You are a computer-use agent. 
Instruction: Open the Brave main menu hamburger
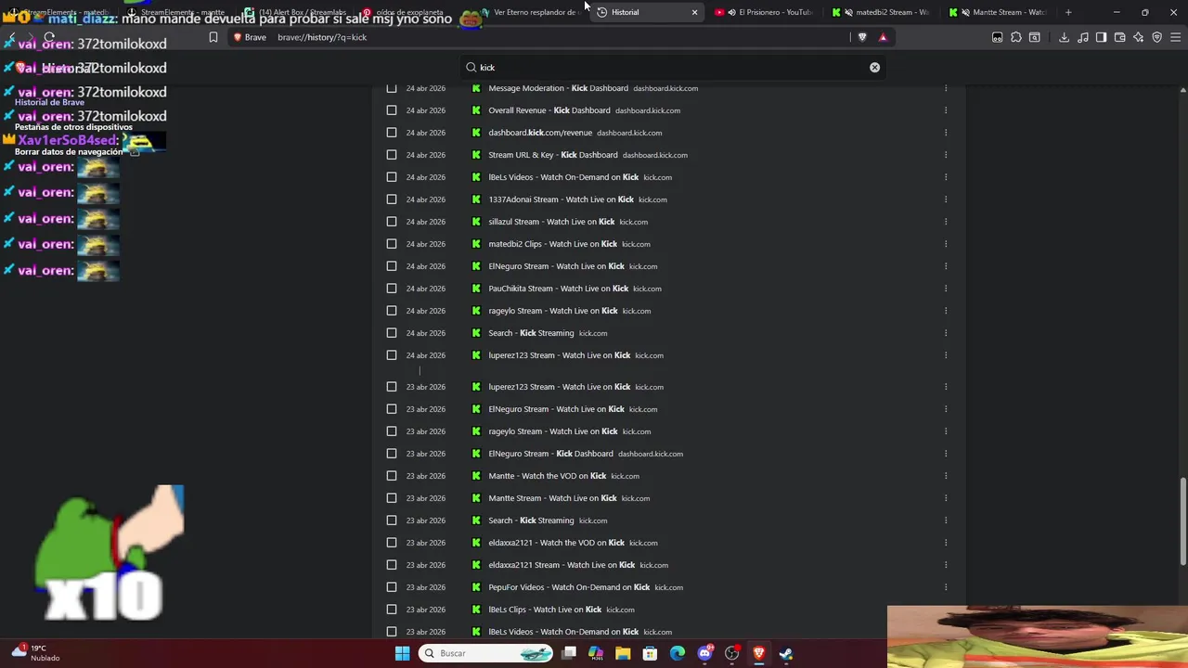tap(1176, 37)
